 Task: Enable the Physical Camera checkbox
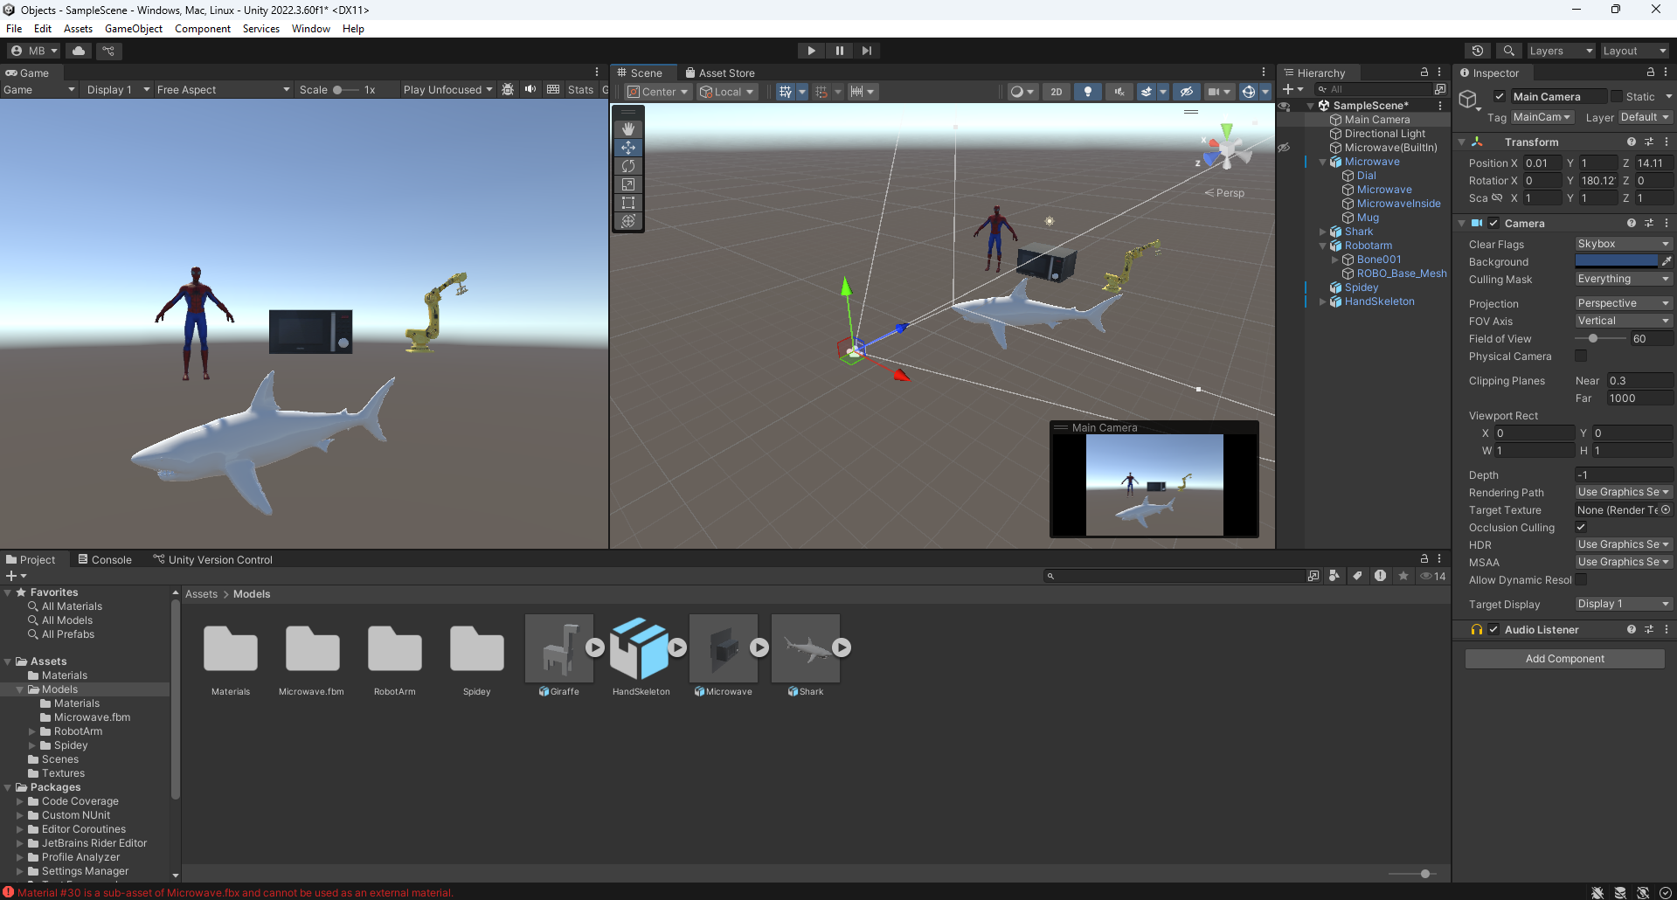1581,356
